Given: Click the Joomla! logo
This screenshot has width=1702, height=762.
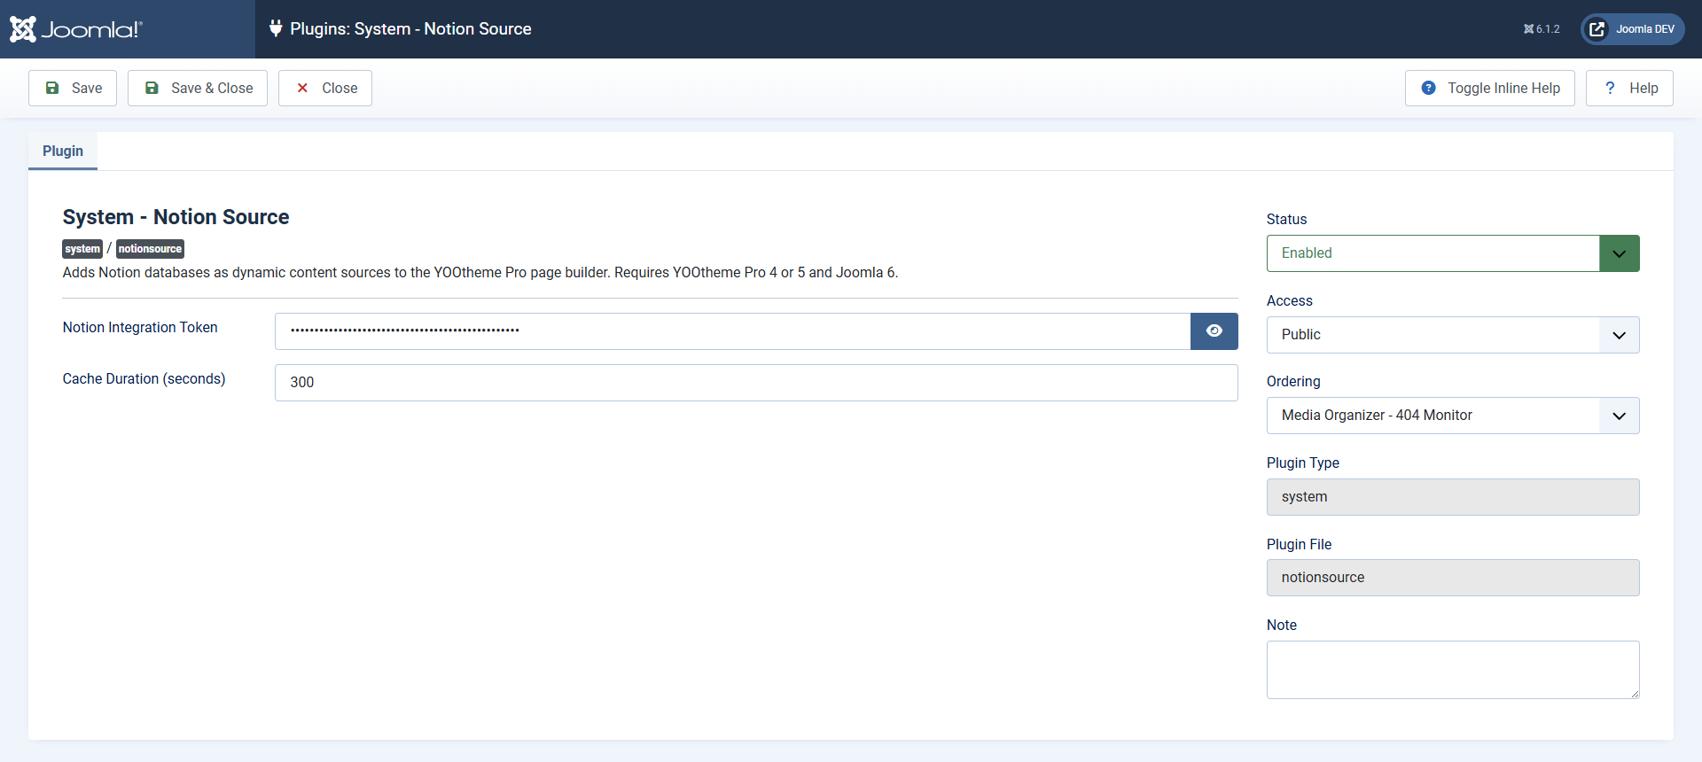Looking at the screenshot, I should [x=75, y=29].
